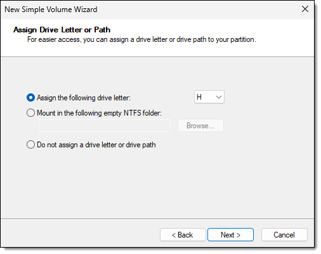Viewport: 321px width, 254px height.
Task: Click the 'For easier access' description sentence
Action: (x=141, y=39)
